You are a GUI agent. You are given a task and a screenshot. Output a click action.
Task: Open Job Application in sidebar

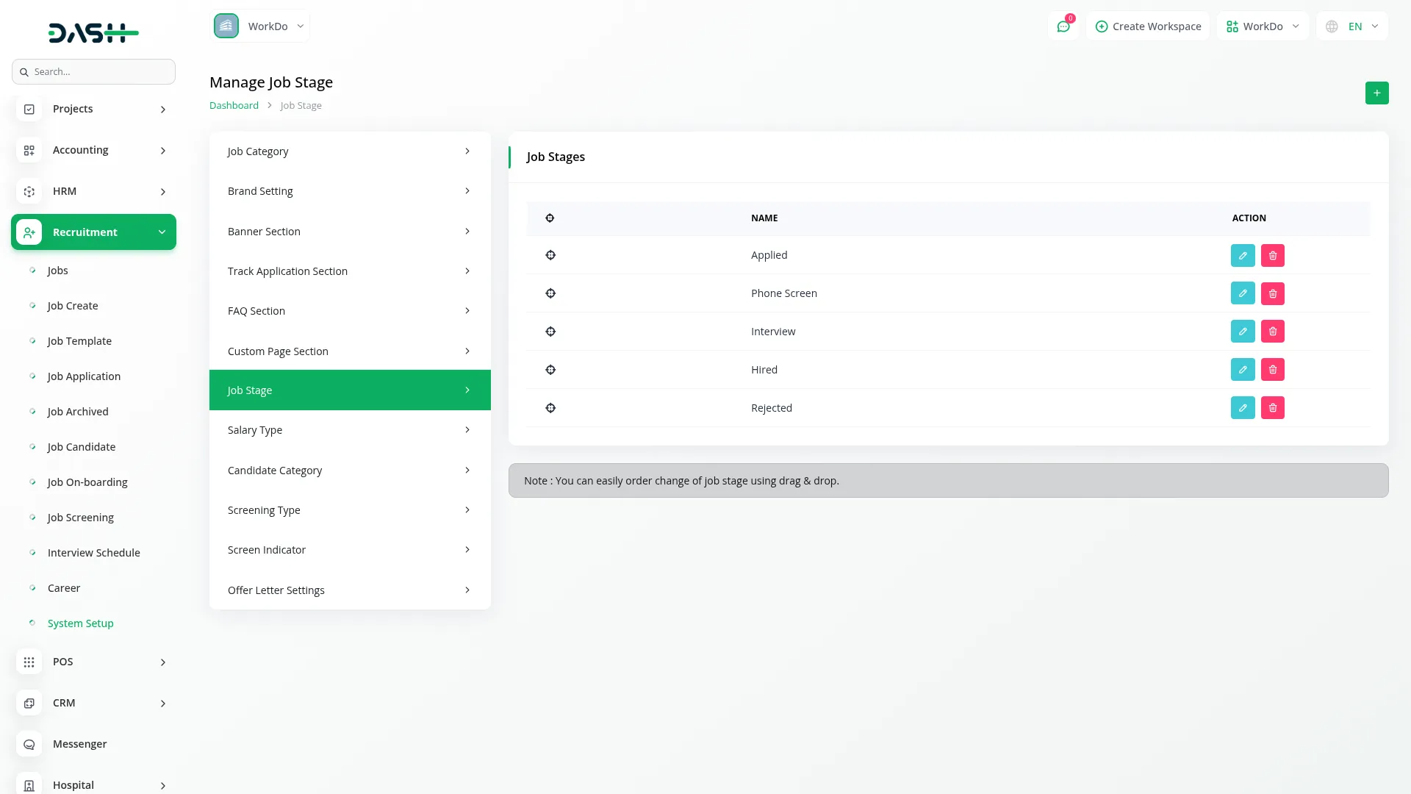[x=84, y=376]
